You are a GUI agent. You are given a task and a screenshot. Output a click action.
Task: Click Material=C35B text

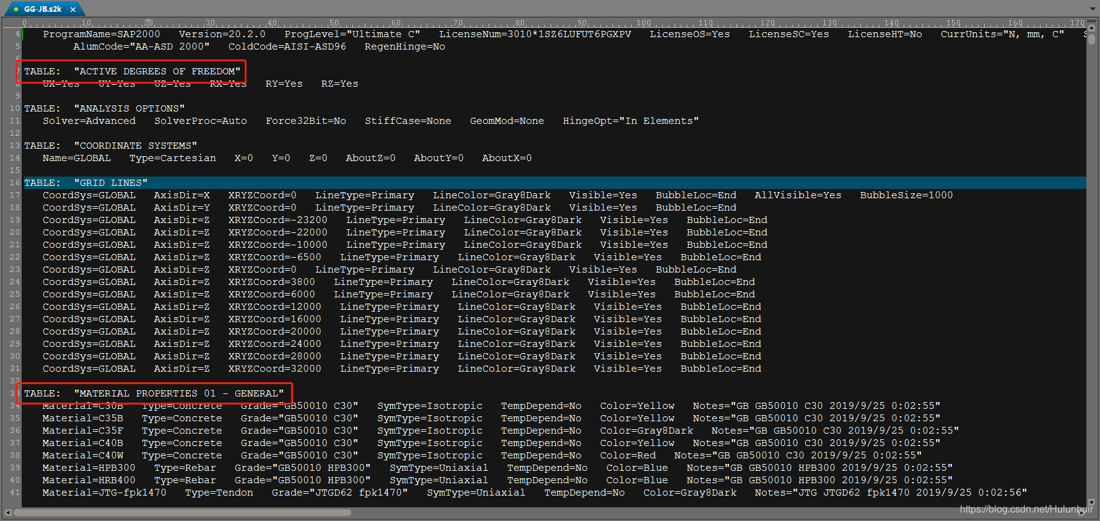83,418
